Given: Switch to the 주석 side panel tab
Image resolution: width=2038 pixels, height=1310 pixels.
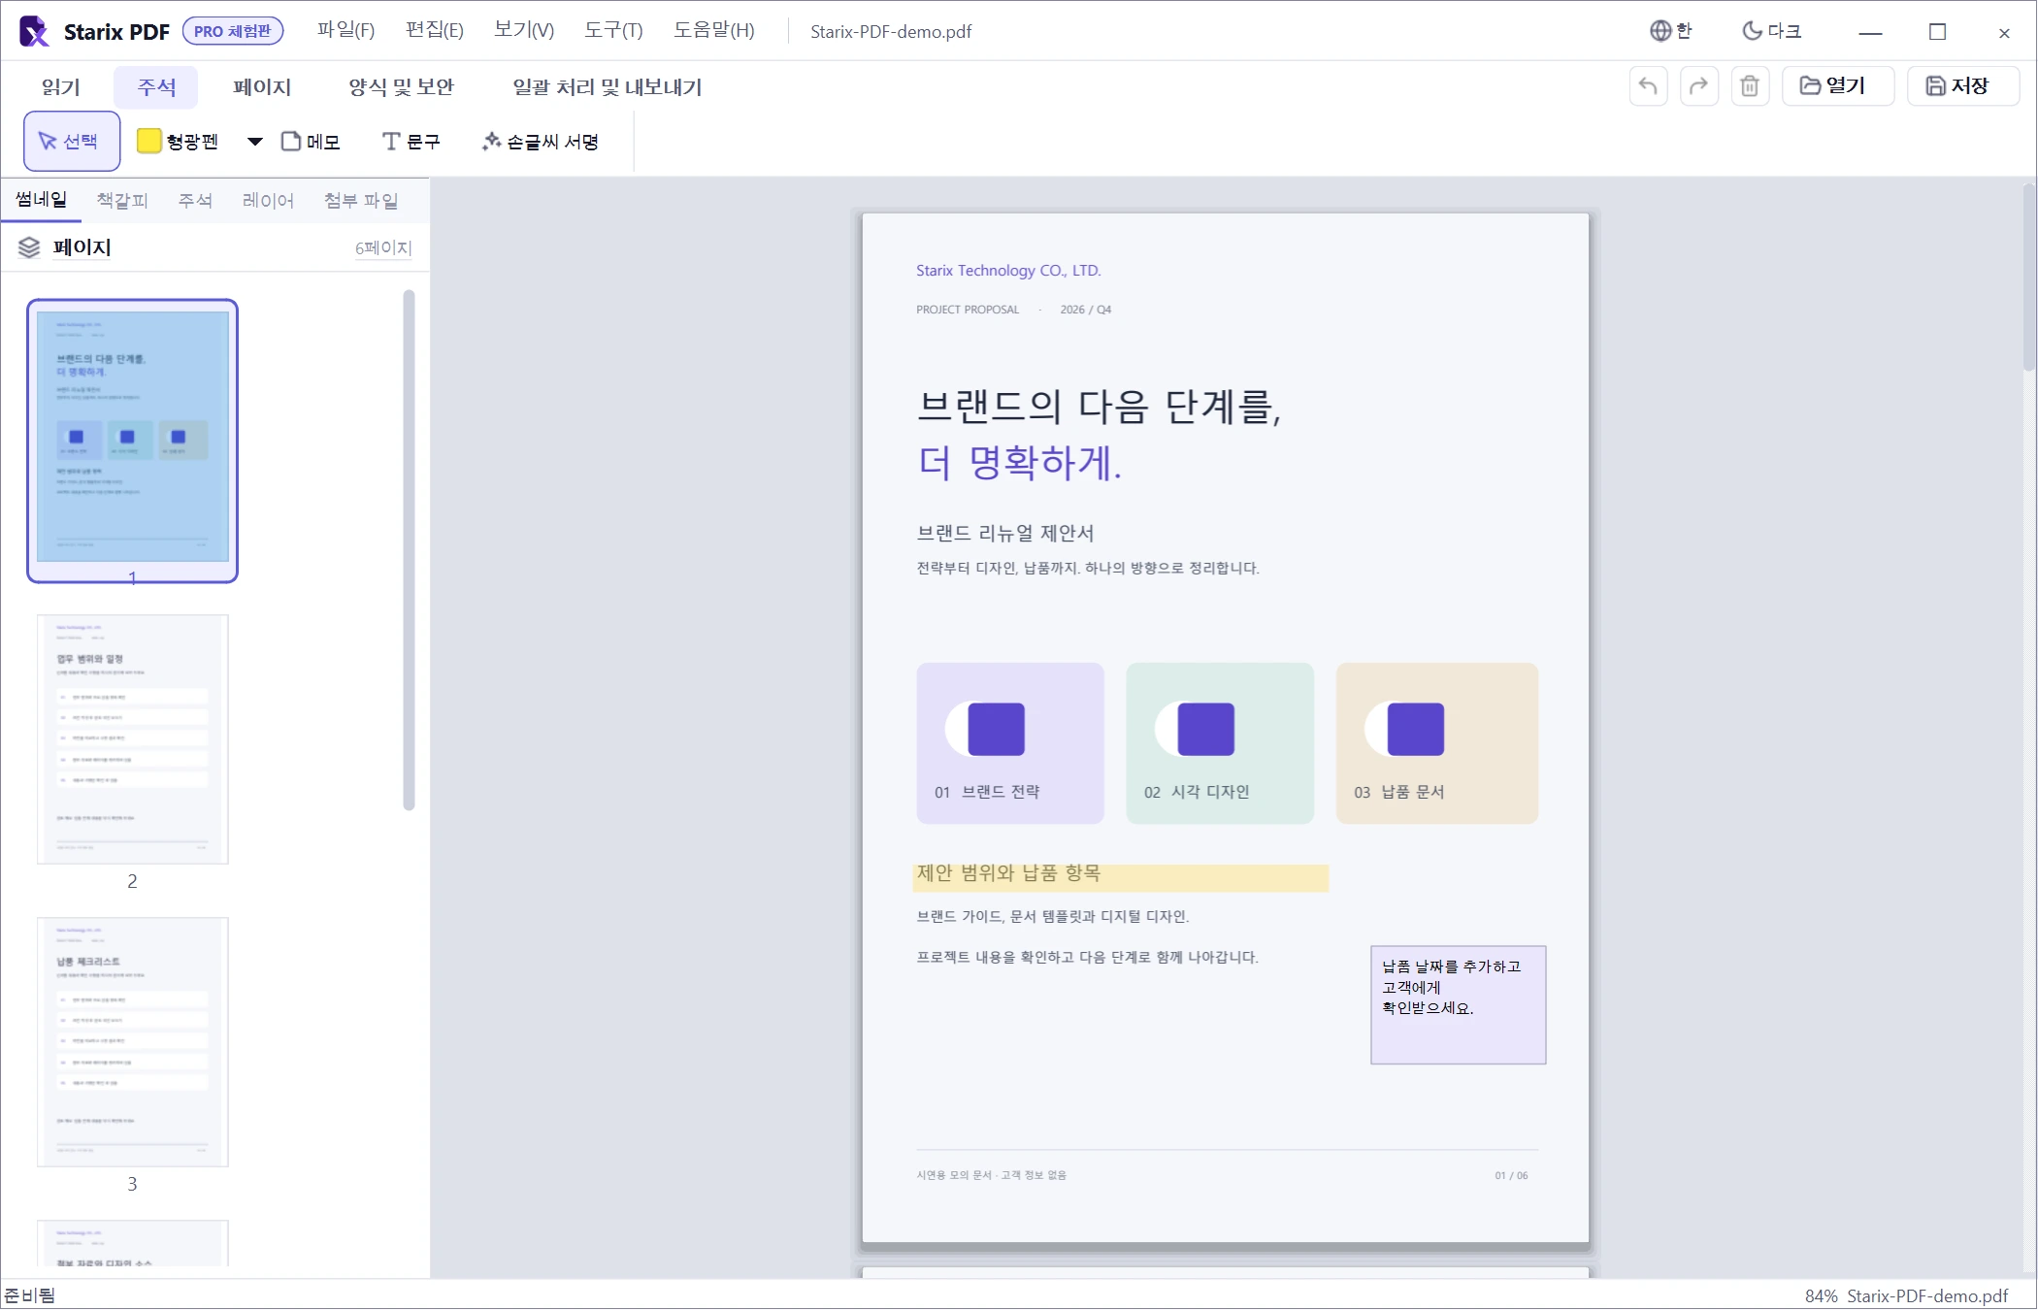Looking at the screenshot, I should click(x=195, y=200).
